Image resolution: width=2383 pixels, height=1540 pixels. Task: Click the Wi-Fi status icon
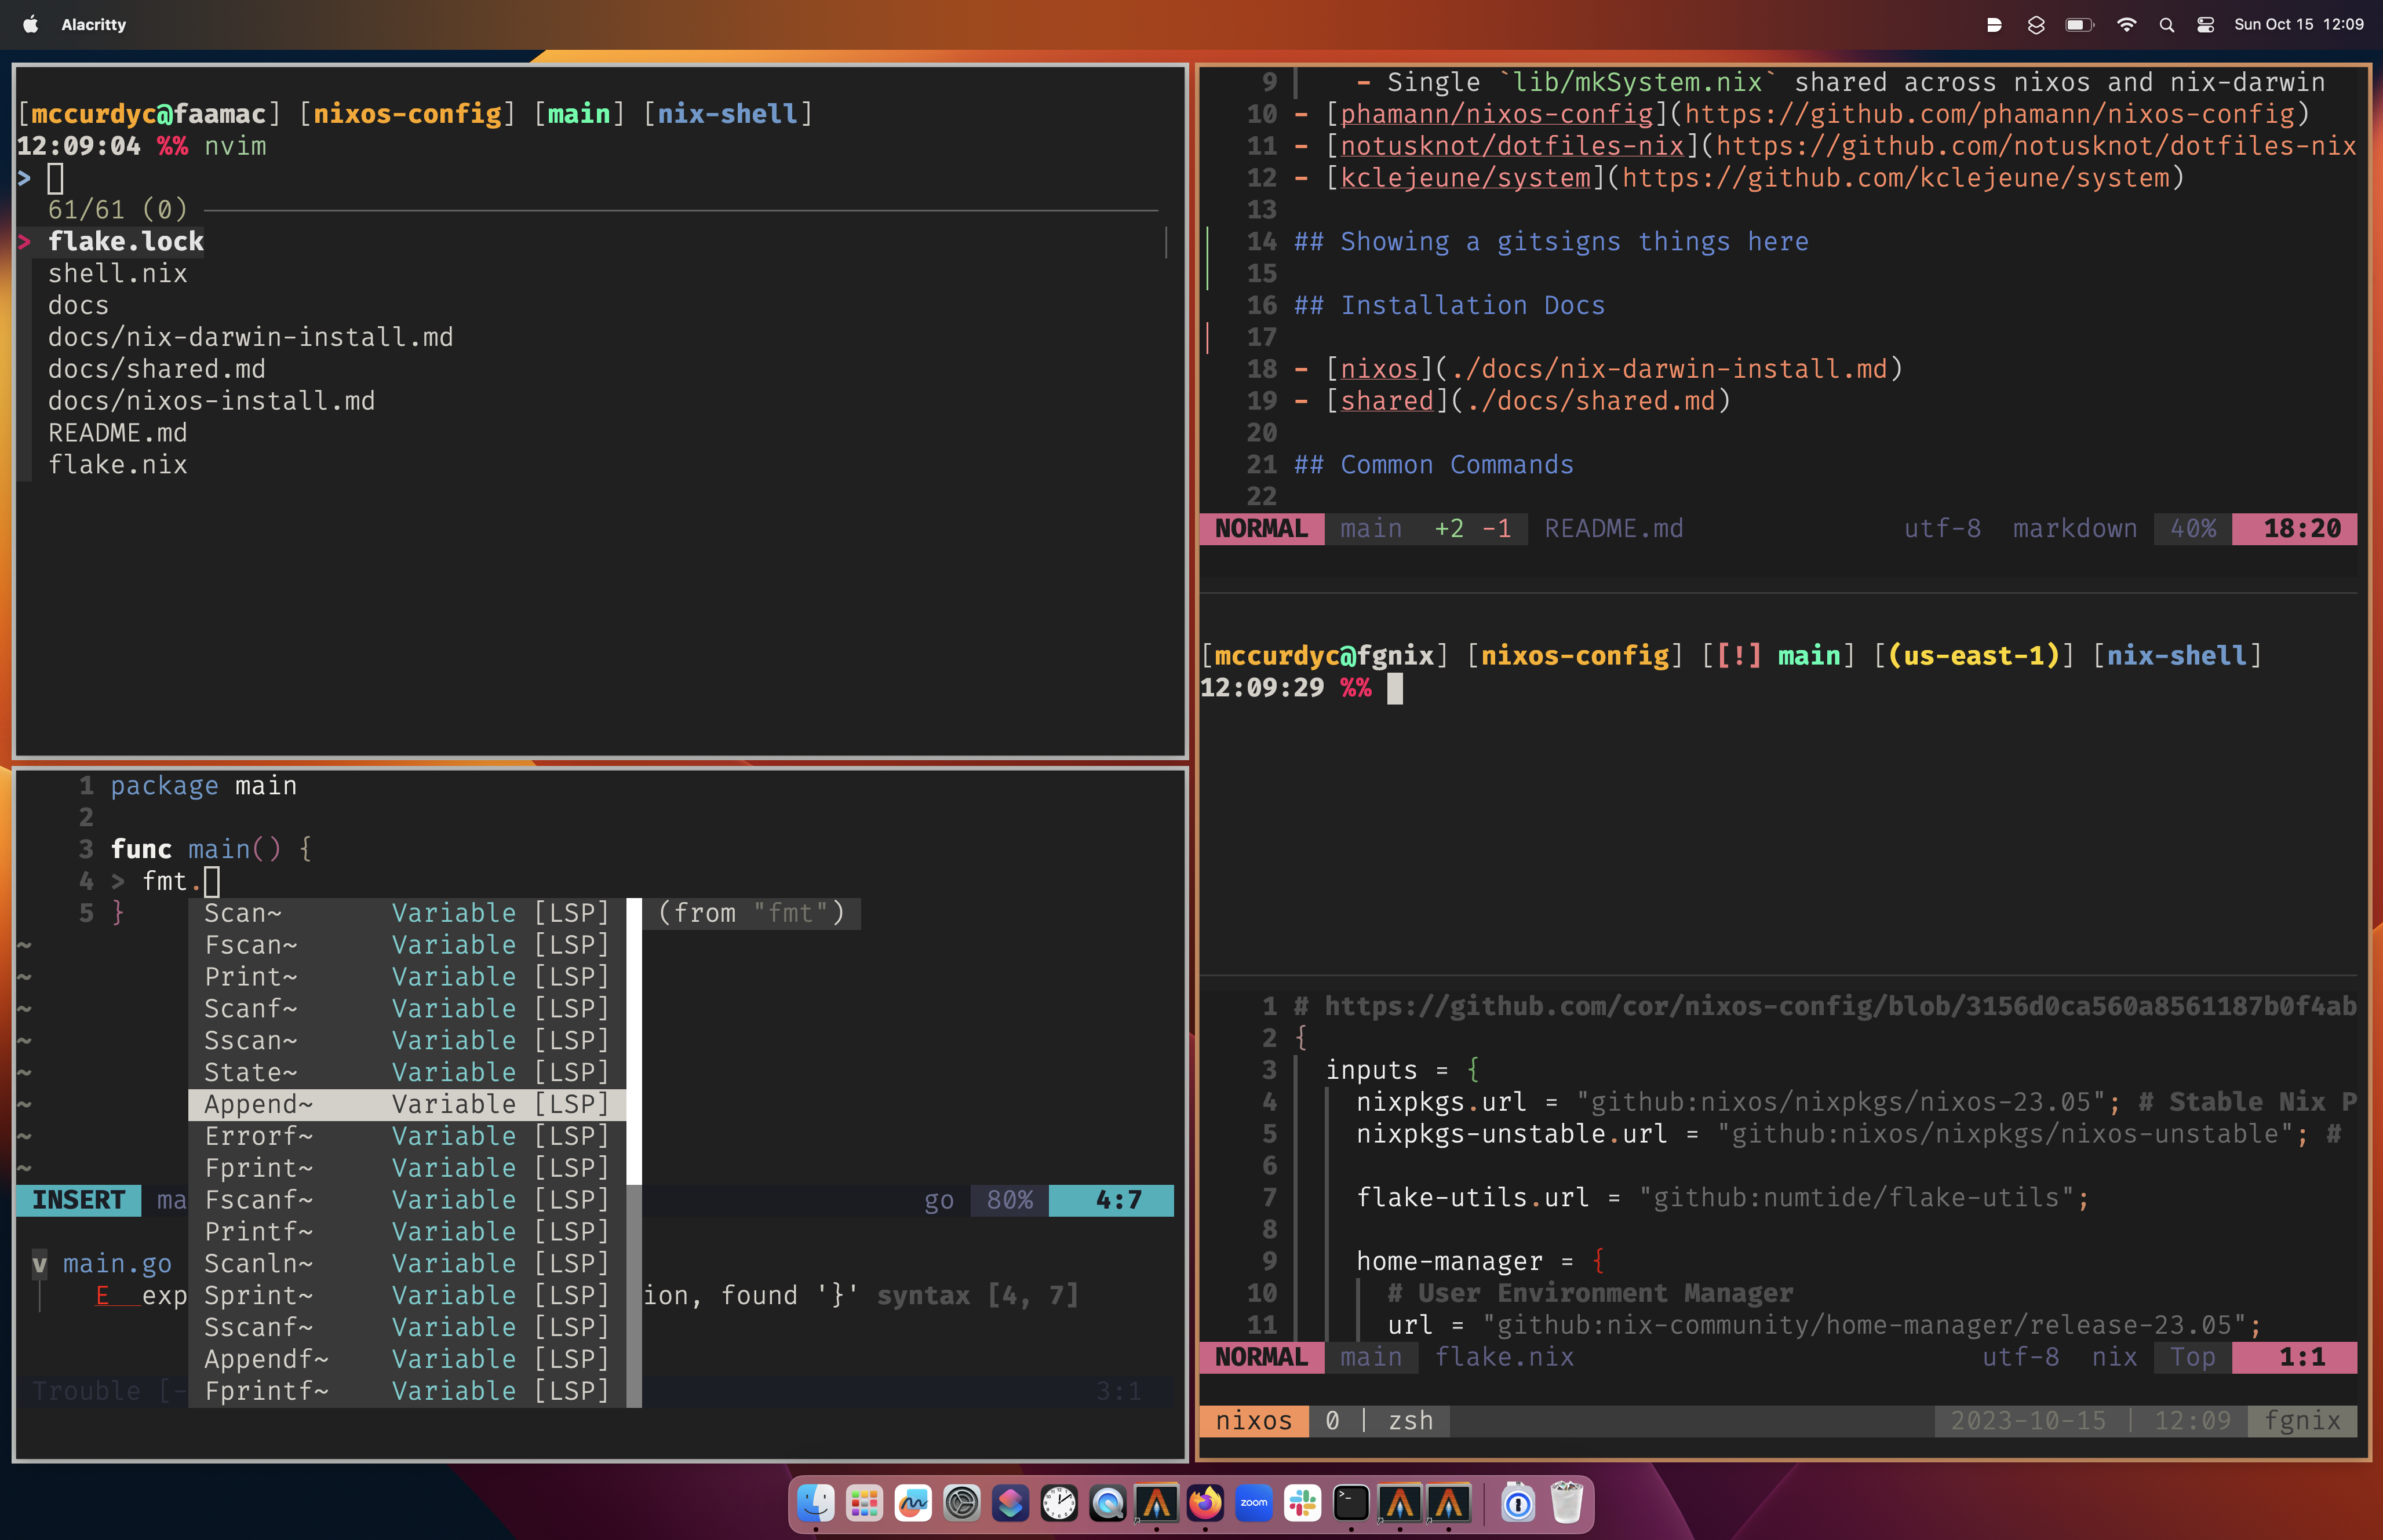2126,25
